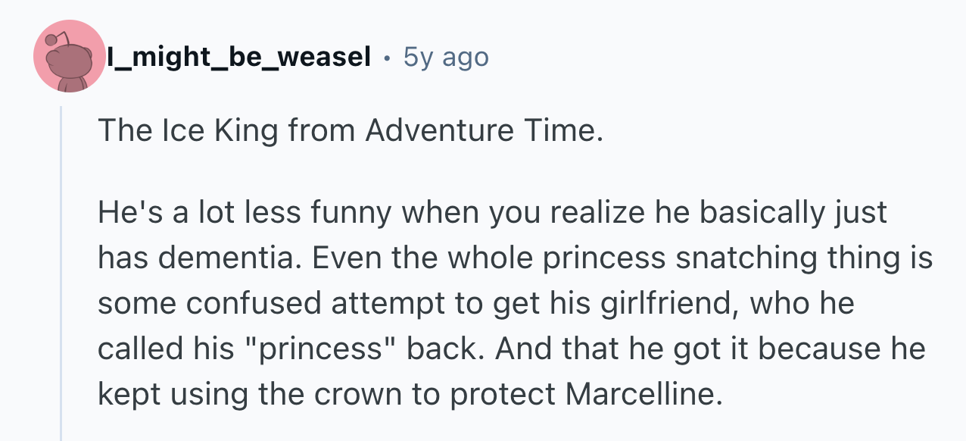Collapse the comment using the thread line

(x=61, y=273)
